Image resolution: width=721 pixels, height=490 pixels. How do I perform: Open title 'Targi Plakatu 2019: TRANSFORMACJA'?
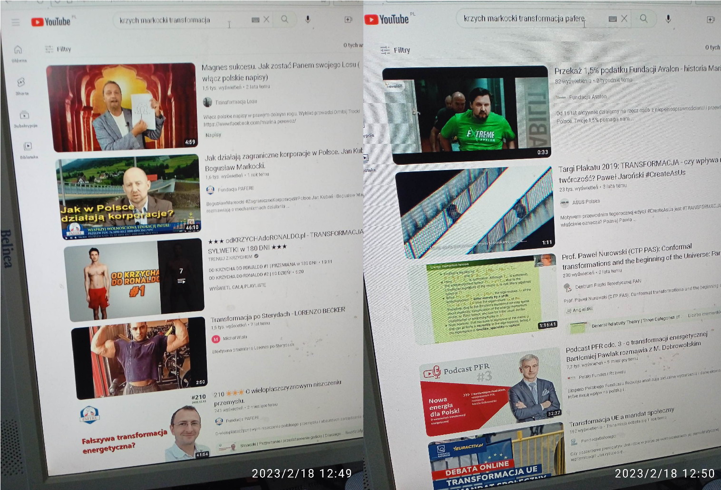pos(639,170)
